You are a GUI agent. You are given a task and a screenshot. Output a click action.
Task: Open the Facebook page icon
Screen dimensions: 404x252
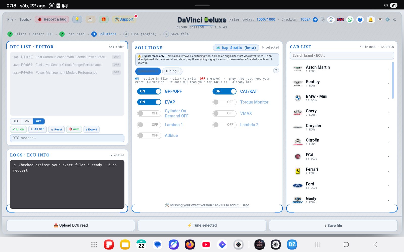click(x=360, y=20)
